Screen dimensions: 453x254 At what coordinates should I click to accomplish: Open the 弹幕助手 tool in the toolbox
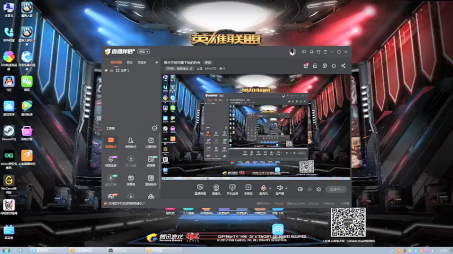tap(110, 143)
